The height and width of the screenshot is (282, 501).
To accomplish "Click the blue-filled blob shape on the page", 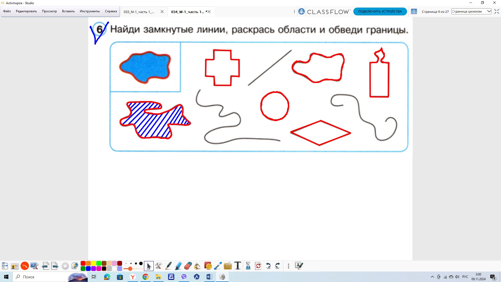I will coord(145,67).
